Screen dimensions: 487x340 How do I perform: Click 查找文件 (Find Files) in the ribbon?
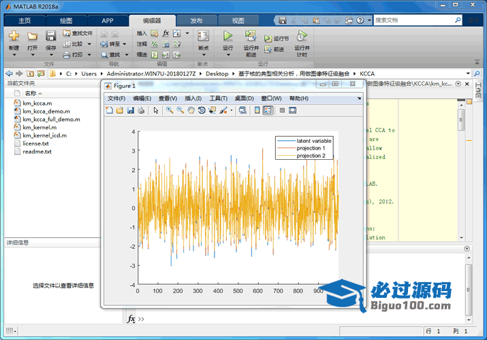[x=78, y=33]
